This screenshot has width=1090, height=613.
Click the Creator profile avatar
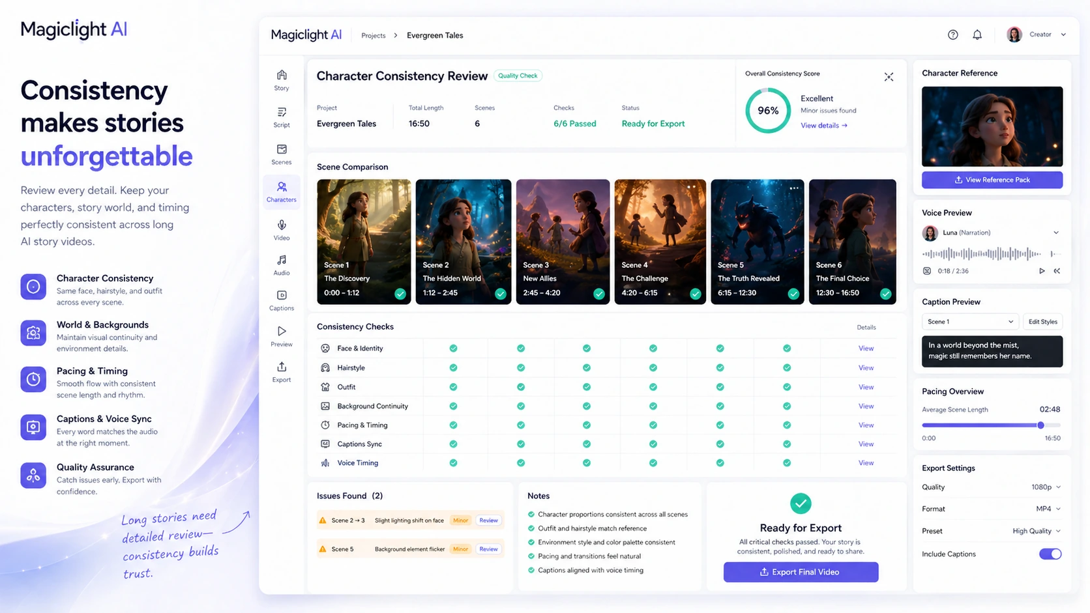pyautogui.click(x=1014, y=35)
